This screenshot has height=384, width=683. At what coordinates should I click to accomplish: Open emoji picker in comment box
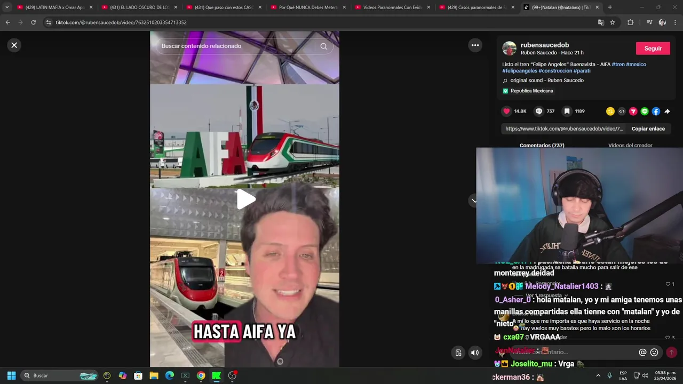tap(654, 352)
